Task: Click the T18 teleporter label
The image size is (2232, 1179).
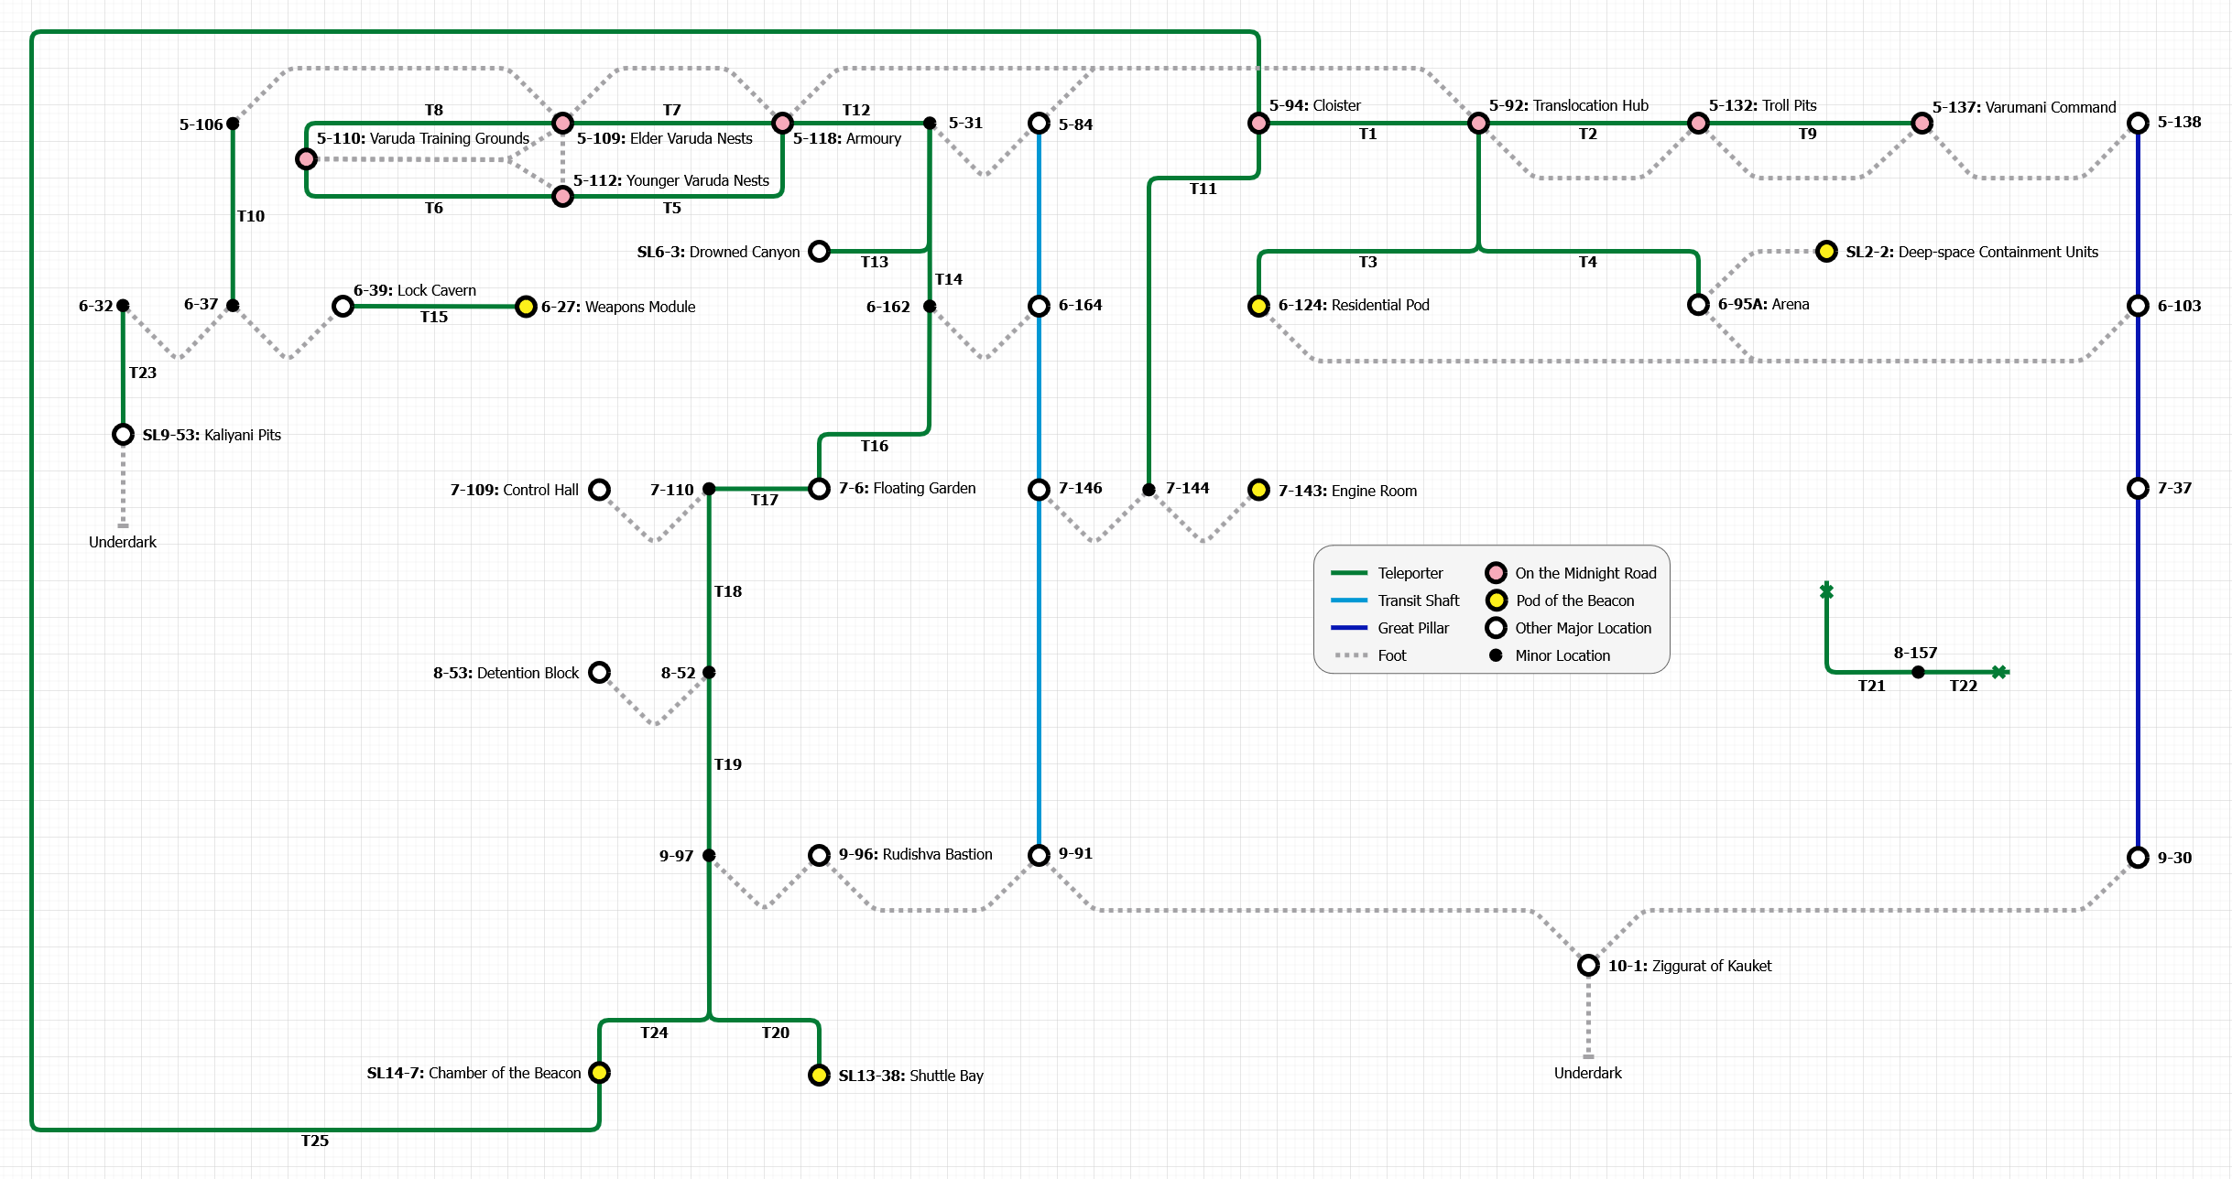Action: point(727,591)
